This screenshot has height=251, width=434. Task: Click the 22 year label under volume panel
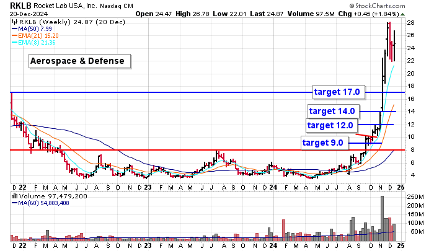coord(23,245)
